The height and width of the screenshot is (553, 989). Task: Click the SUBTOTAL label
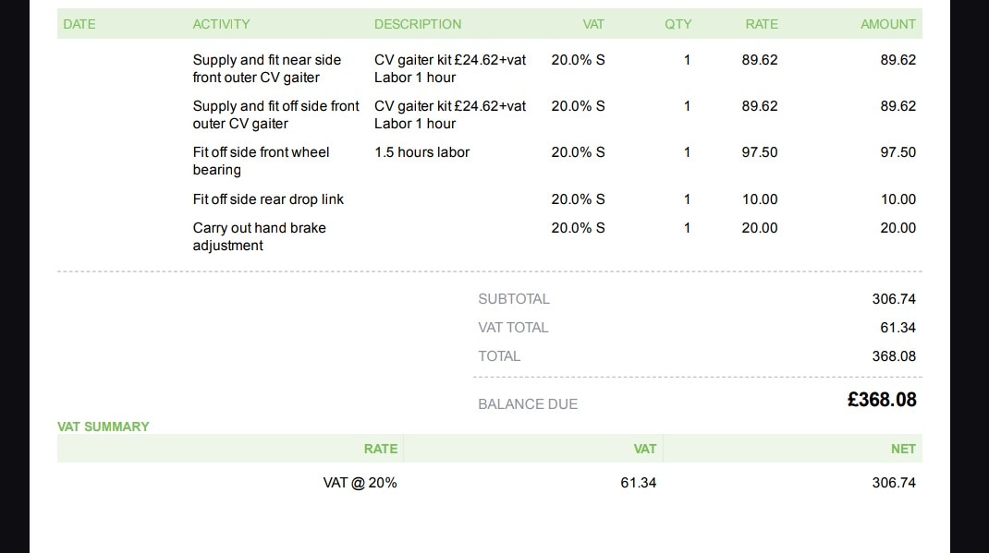514,299
